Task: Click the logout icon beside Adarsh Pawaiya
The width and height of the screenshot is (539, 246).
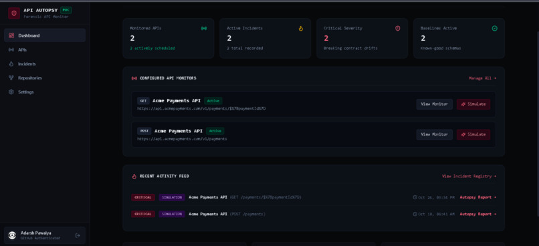Action: [x=78, y=235]
